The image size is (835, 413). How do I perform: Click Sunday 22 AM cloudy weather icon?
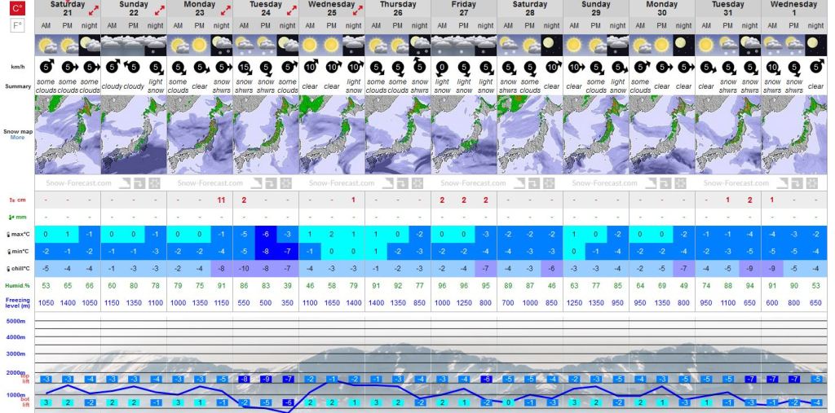click(112, 44)
